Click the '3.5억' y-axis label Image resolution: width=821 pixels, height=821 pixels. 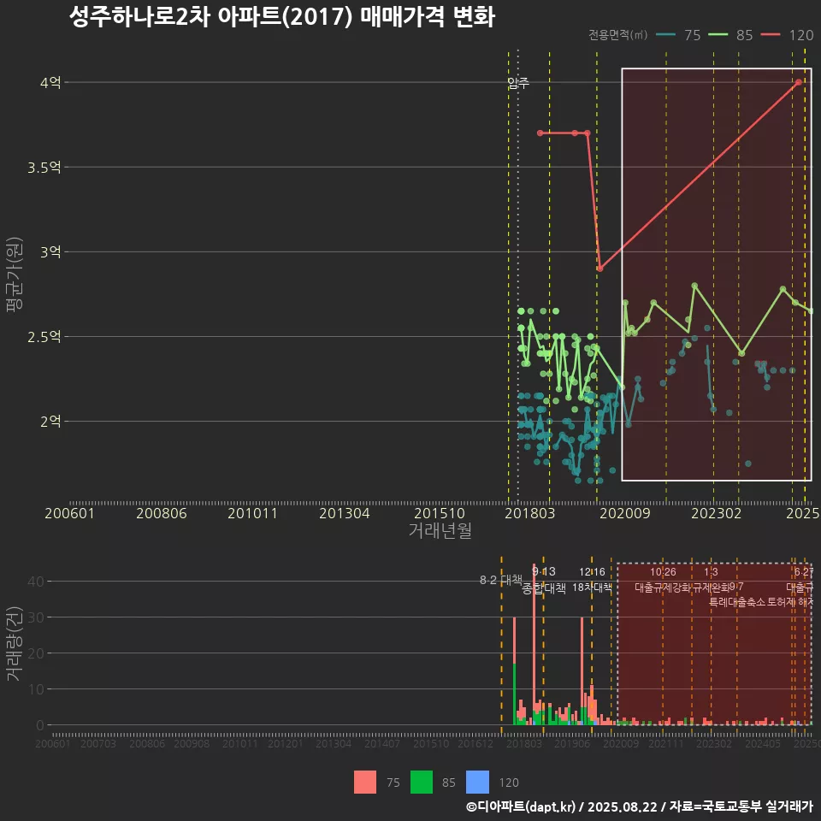coord(44,167)
